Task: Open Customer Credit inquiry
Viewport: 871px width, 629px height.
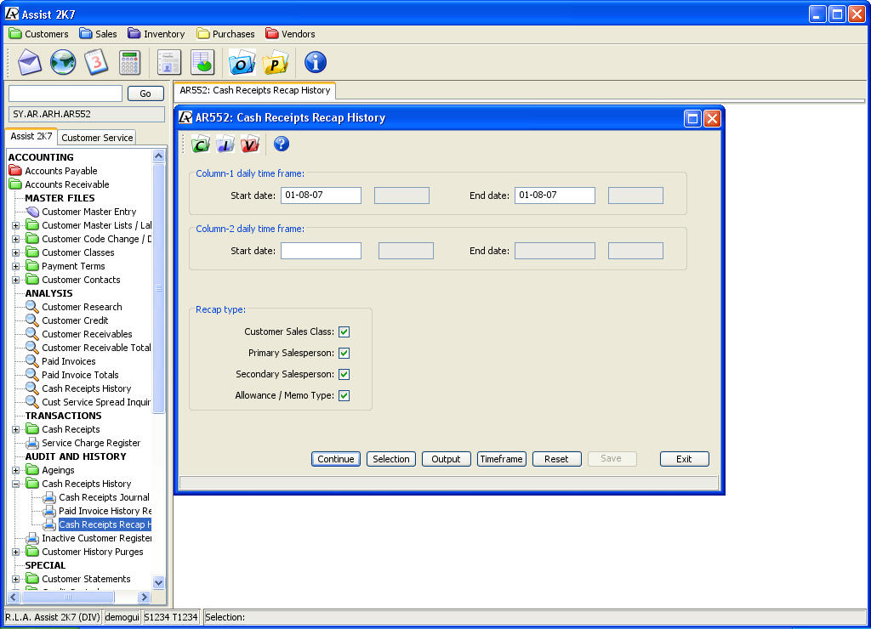Action: click(x=75, y=321)
